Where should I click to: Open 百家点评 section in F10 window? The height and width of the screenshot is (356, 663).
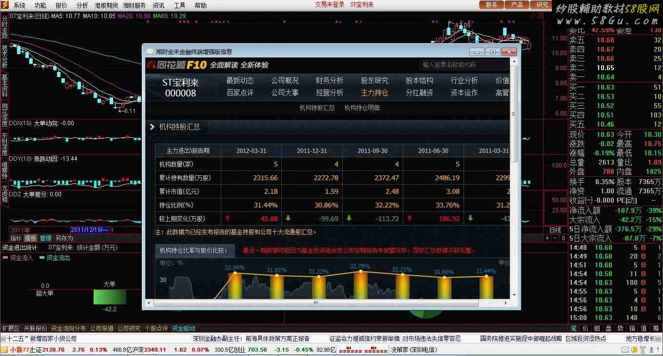pyautogui.click(x=240, y=93)
